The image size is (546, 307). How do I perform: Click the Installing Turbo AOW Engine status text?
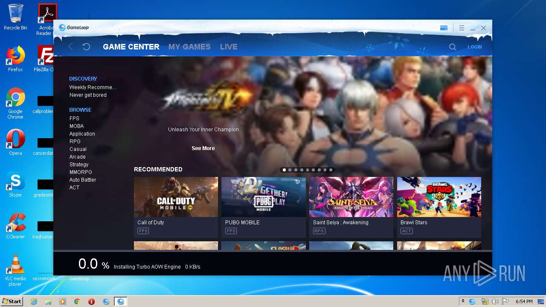point(147,267)
